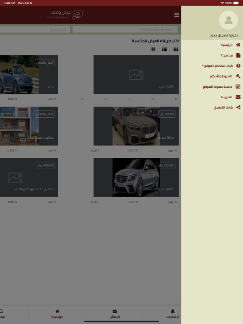Click the 120000 ريال price tag
Viewport: 243px width, 324px height.
(166, 165)
